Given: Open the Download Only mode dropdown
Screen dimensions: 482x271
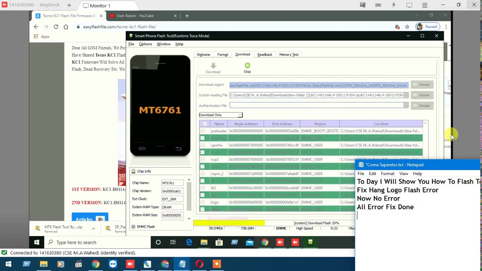Looking at the screenshot, I should click(221, 115).
